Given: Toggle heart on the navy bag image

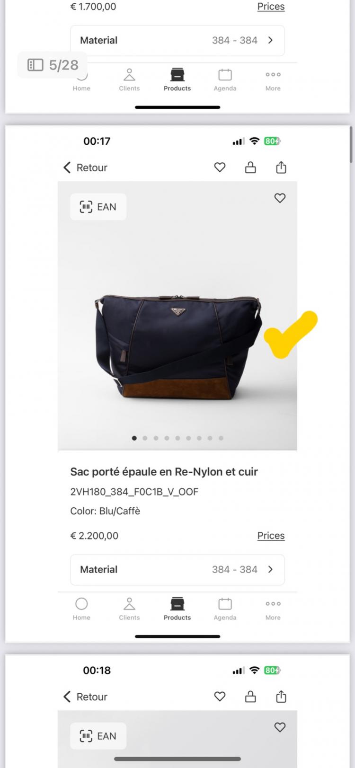Looking at the screenshot, I should pos(280,198).
